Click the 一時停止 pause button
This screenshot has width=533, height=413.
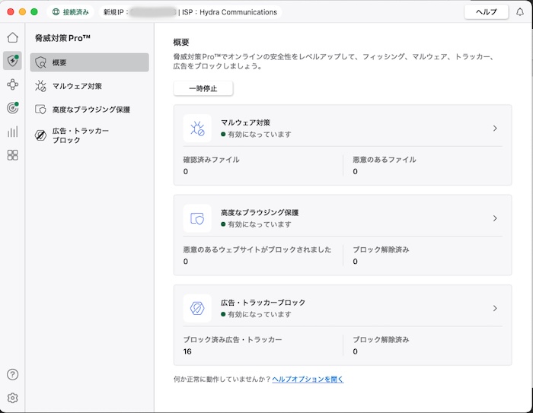point(203,89)
